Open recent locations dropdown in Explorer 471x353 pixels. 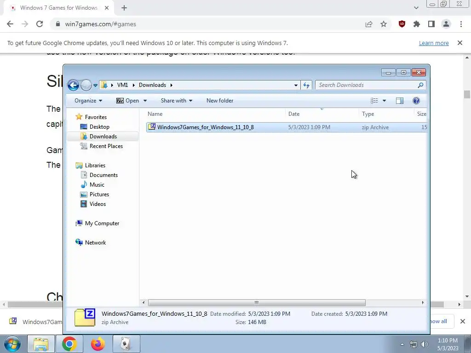tap(95, 85)
